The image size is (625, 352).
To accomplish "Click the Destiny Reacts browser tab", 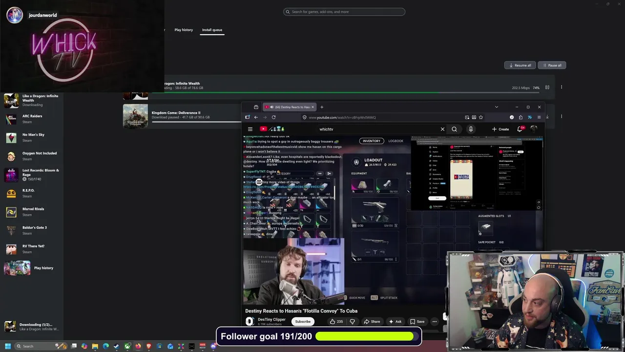I will [x=289, y=107].
